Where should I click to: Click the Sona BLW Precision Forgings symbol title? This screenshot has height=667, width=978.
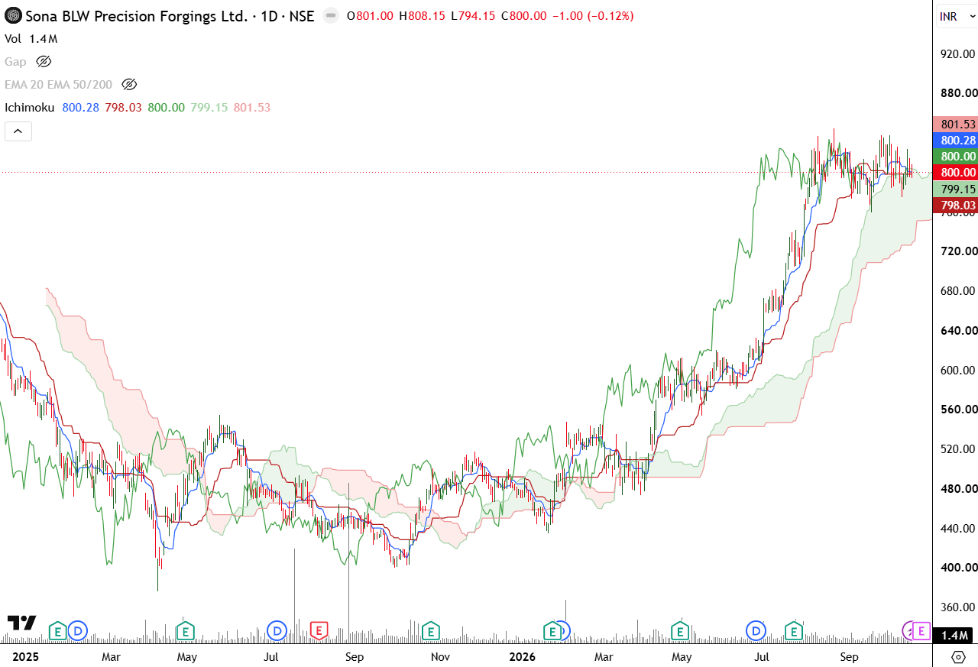coord(136,15)
